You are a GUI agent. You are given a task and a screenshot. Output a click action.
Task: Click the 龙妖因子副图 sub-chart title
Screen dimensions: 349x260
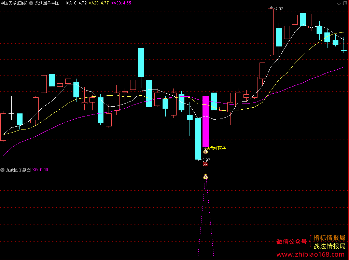pos(18,170)
